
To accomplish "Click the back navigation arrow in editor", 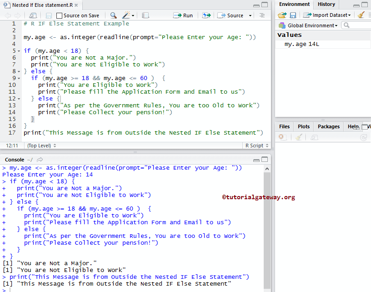I will [7, 15].
